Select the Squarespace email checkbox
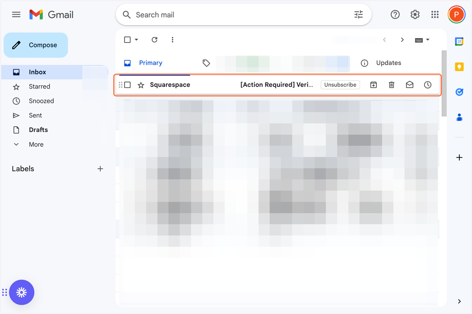This screenshot has width=472, height=314. tap(127, 85)
